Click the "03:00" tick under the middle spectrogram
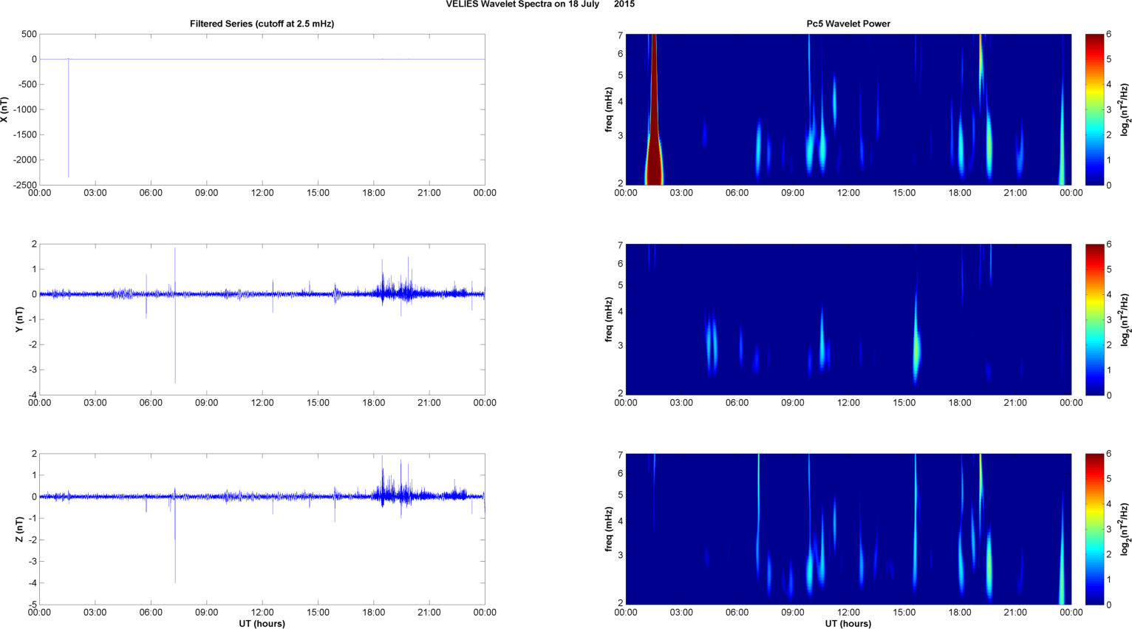The height and width of the screenshot is (629, 1132). [x=681, y=403]
